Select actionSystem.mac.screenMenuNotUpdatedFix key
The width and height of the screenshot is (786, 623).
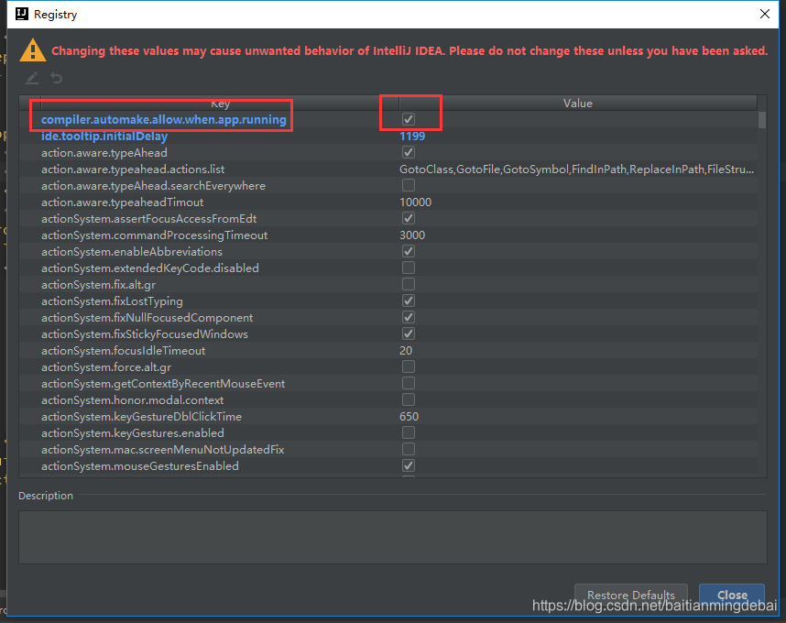pyautogui.click(x=162, y=450)
